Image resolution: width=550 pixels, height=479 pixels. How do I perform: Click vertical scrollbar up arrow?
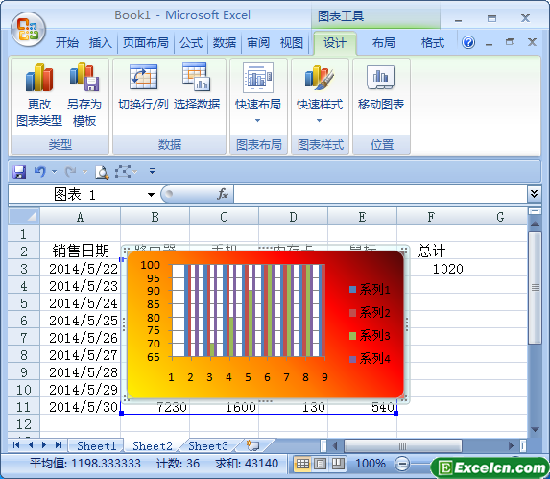click(535, 223)
